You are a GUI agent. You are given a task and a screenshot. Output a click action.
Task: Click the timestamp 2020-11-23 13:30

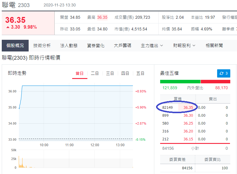tap(60, 5)
